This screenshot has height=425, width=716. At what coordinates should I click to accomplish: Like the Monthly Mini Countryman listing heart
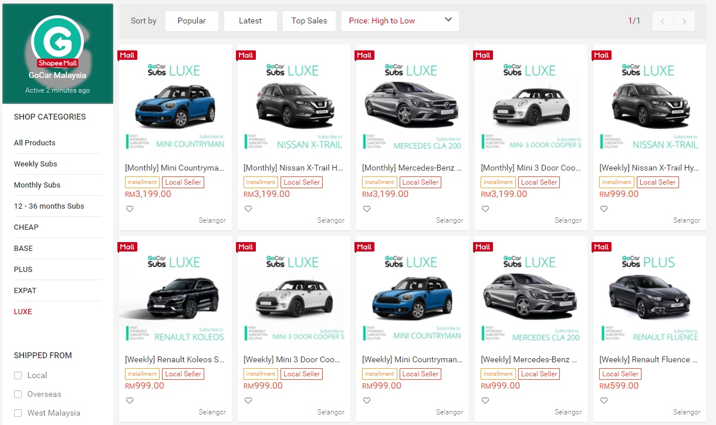point(130,209)
